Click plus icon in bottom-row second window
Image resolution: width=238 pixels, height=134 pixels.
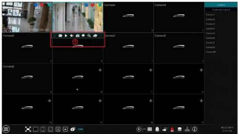pos(100,101)
